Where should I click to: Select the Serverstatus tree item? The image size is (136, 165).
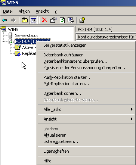[x=27, y=35]
